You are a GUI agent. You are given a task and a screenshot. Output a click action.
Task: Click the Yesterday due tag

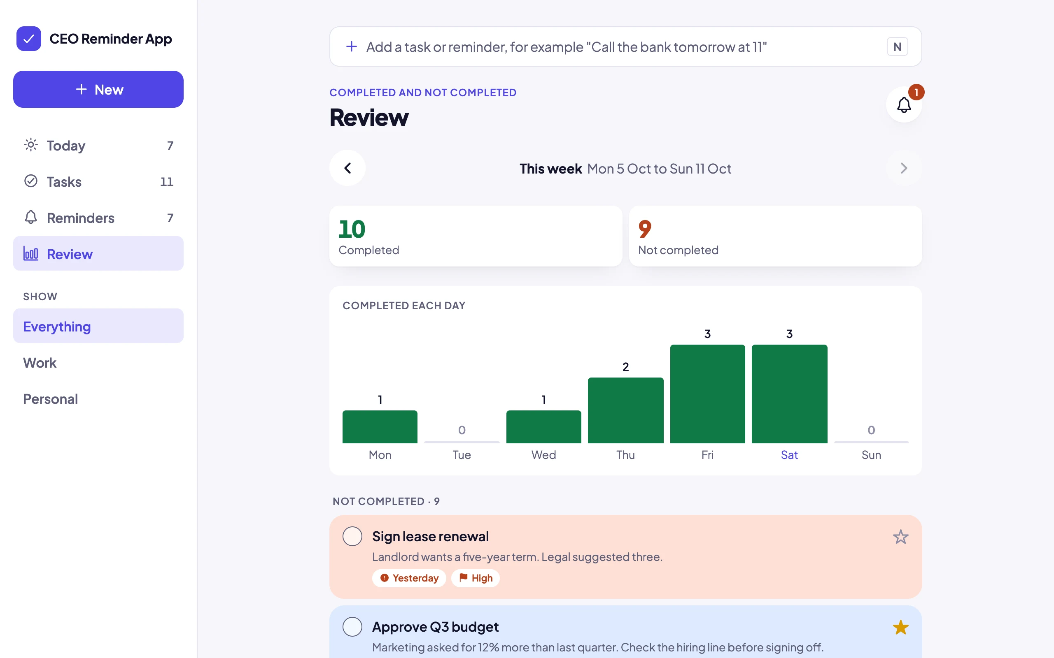point(409,578)
